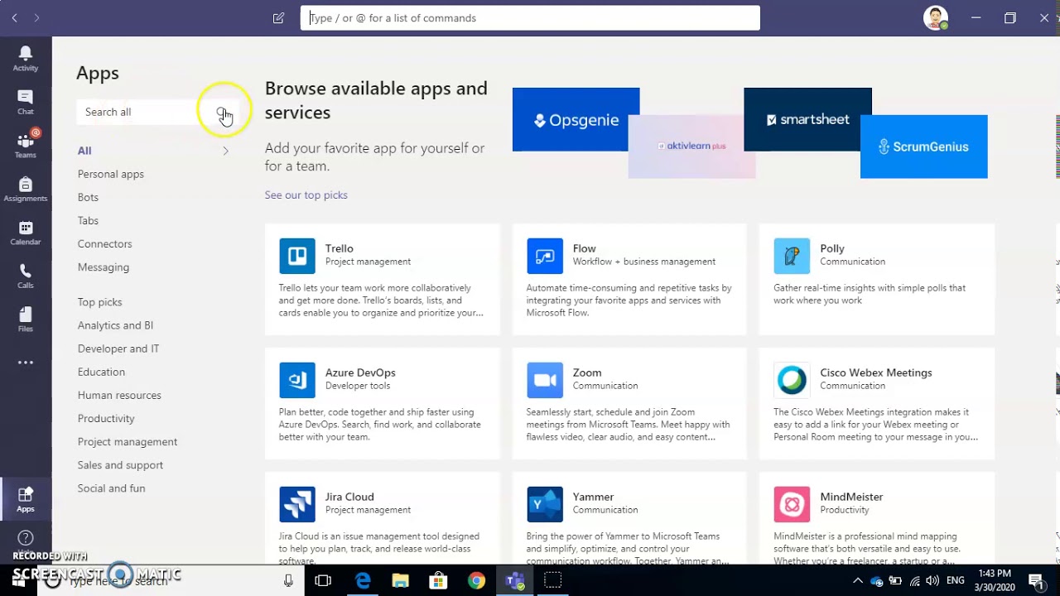
Task: Open the Polly app title
Action: [x=832, y=248]
